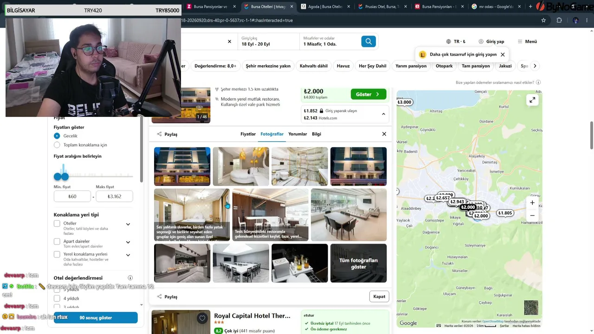Apply the Değerlendirme: 8,0+ filter chip
Image resolution: width=594 pixels, height=334 pixels.
coord(215,66)
